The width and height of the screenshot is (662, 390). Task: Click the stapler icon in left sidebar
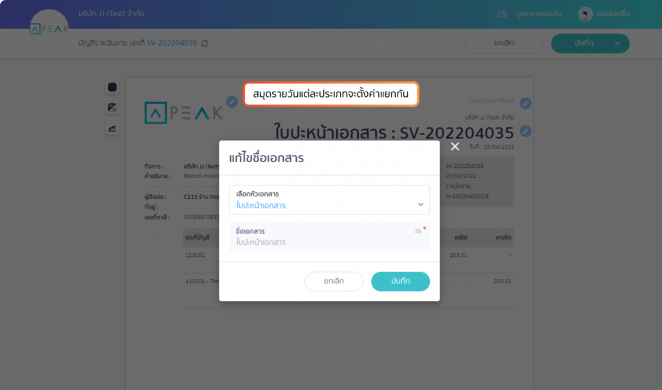[112, 128]
